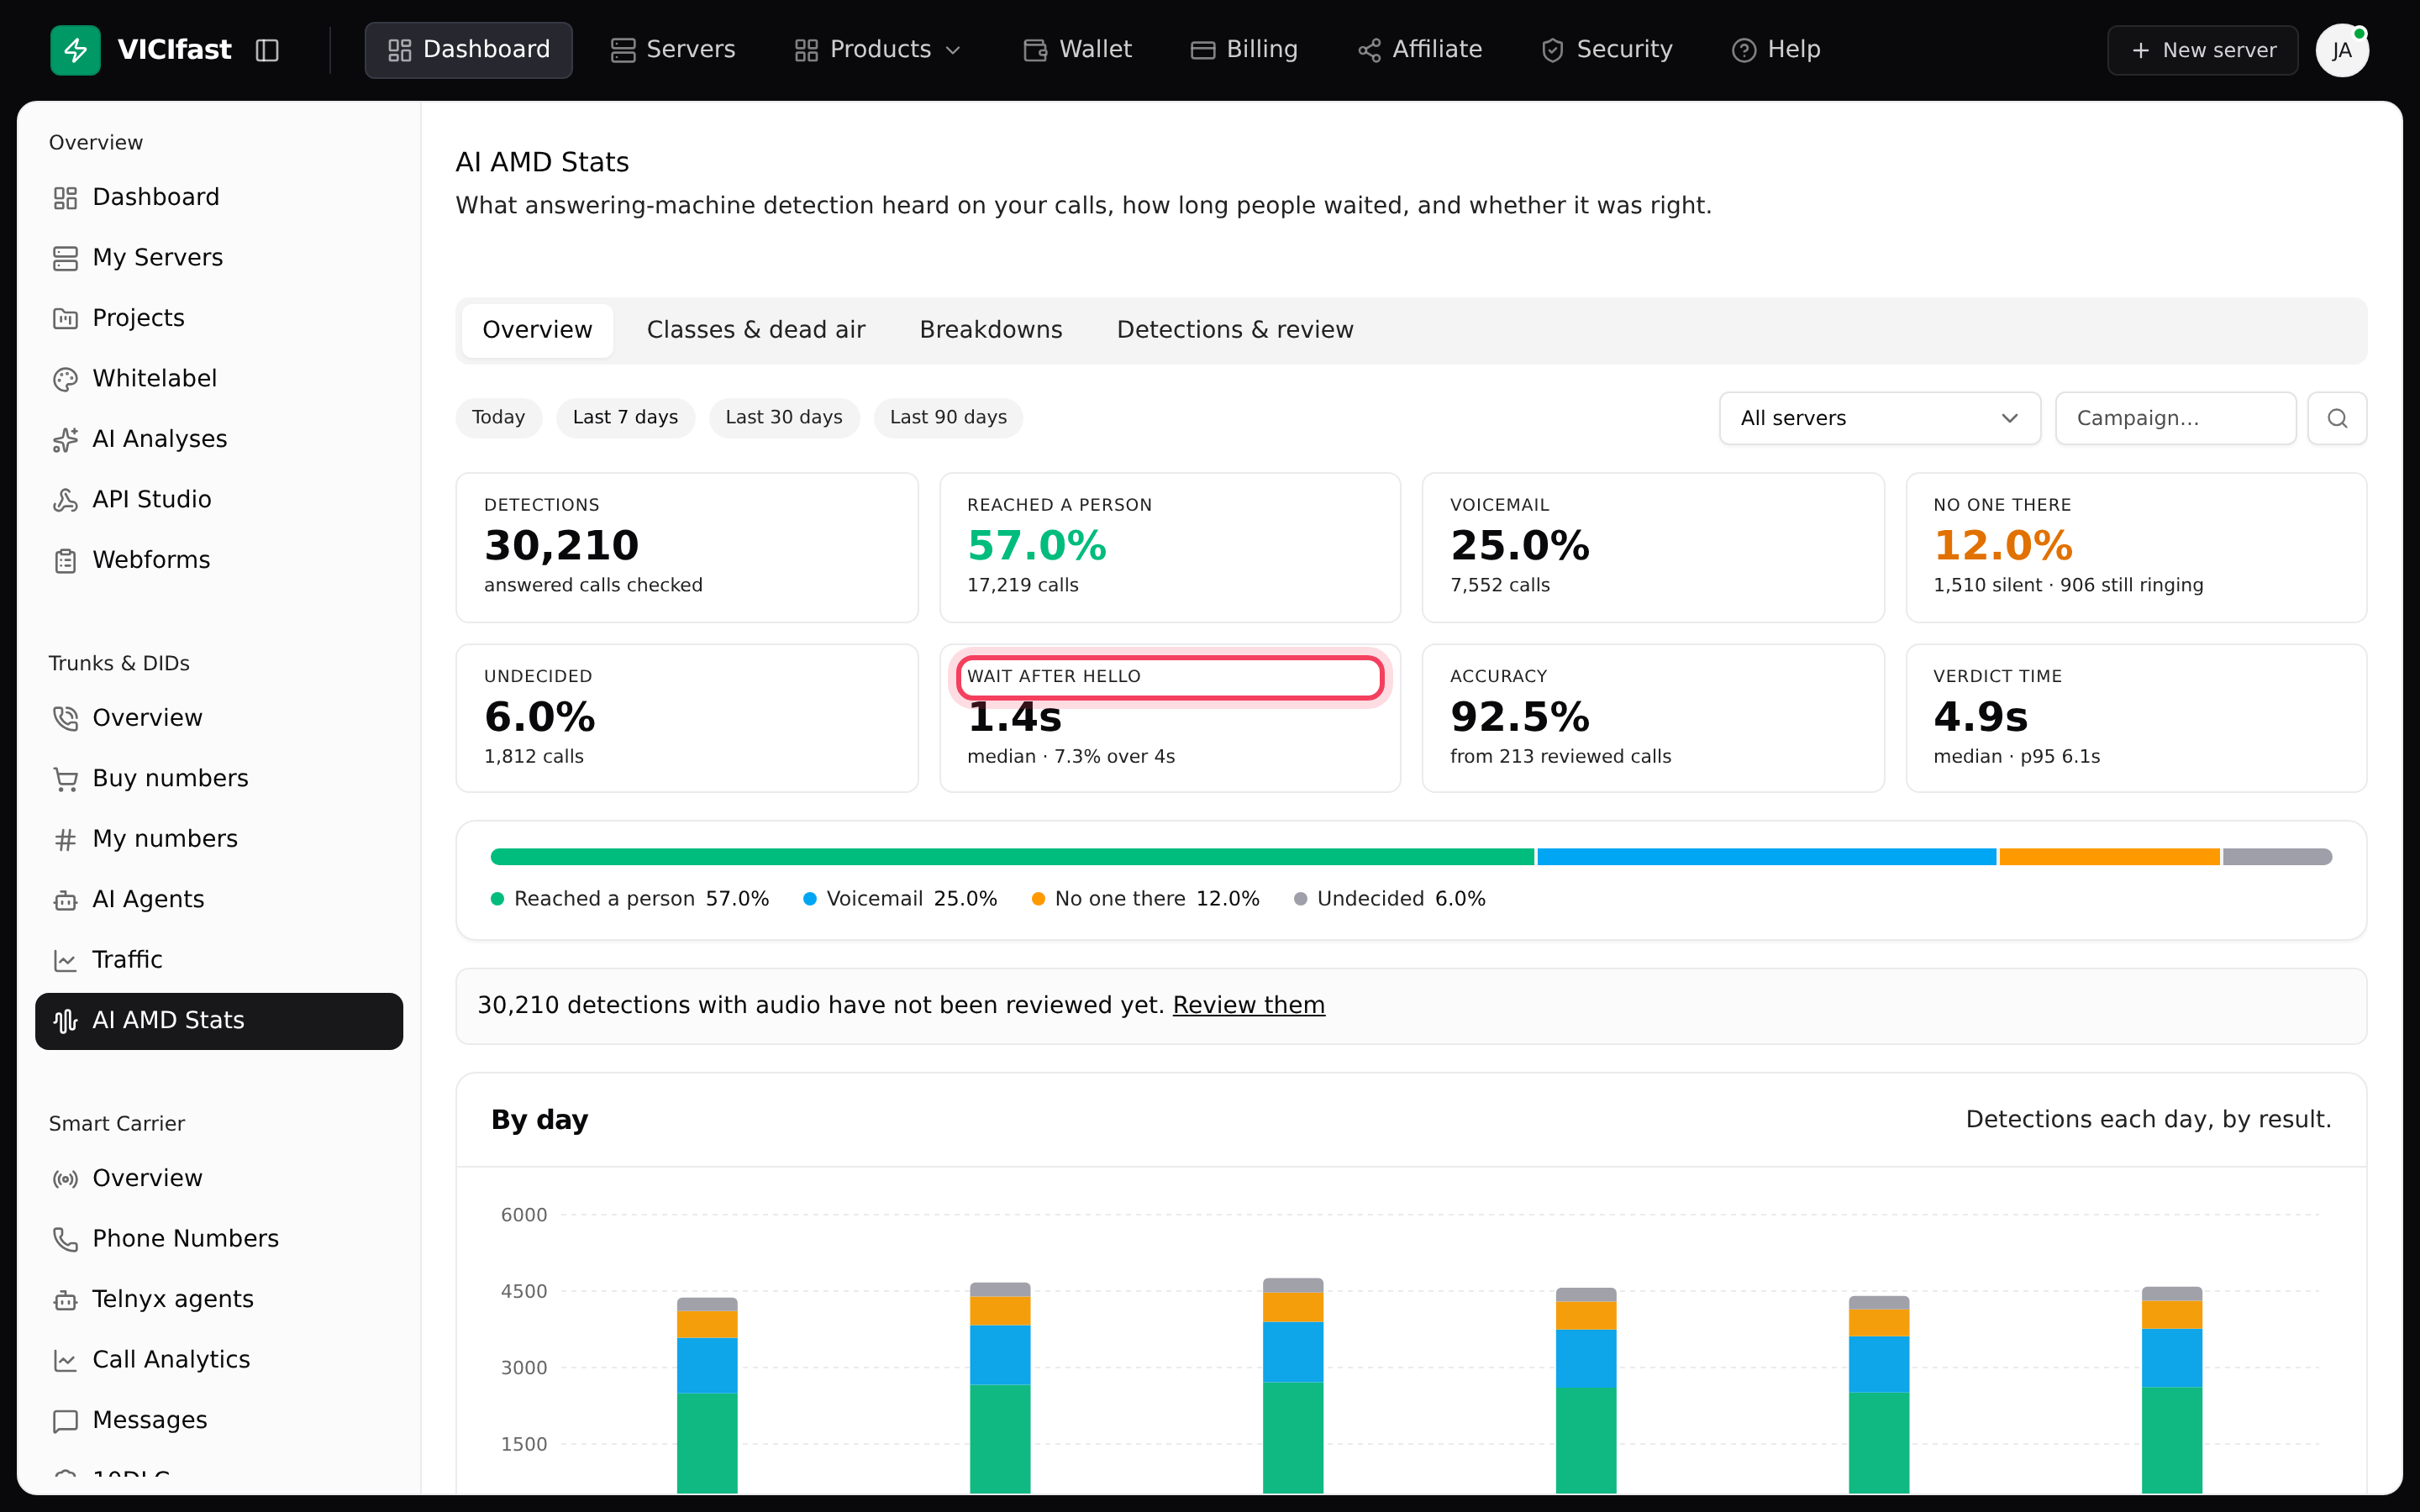Click the 'By day' chart heading
The image size is (2420, 1512).
(539, 1120)
